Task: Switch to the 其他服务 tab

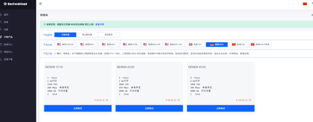Action: point(109,35)
